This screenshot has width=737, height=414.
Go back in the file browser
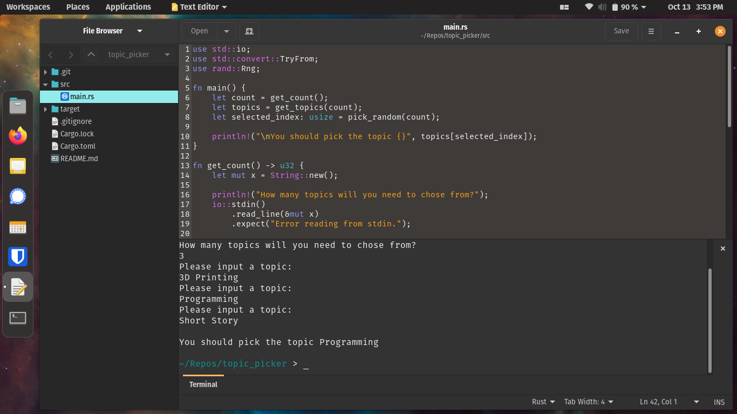tap(51, 54)
